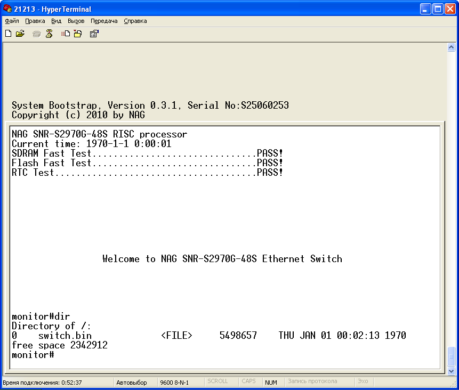Click the window resize grip in status bar
The height and width of the screenshot is (390, 459).
coord(453,384)
